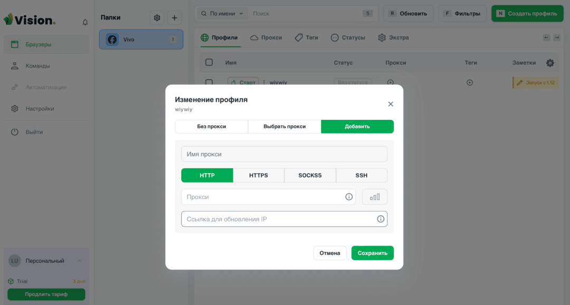Toggle the select-all profiles checkbox
Image resolution: width=570 pixels, height=305 pixels.
tap(209, 62)
